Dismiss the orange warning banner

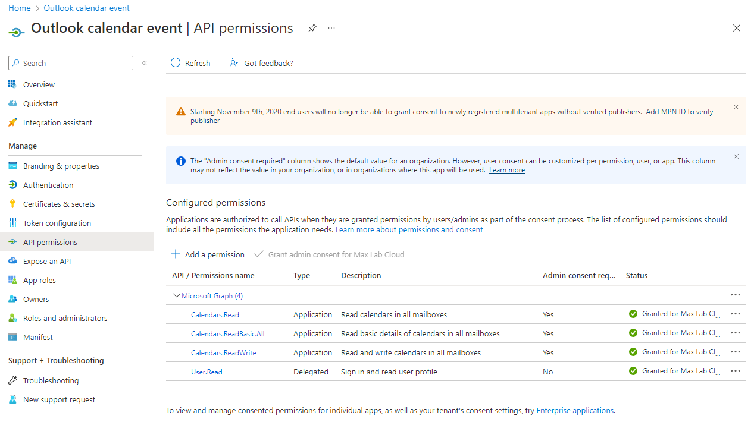click(736, 108)
